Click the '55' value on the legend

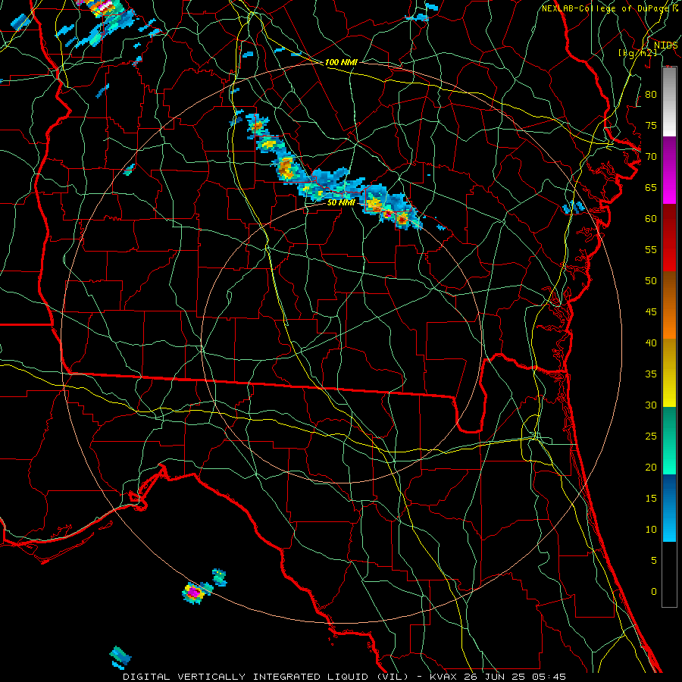pos(651,249)
